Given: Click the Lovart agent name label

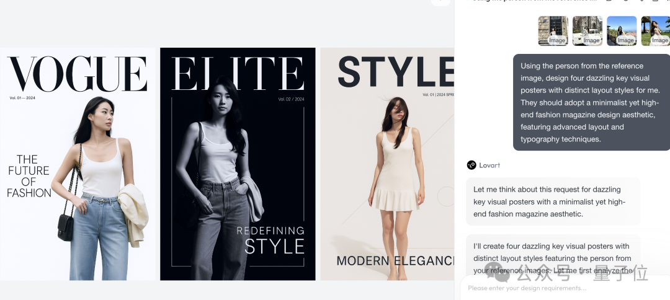Looking at the screenshot, I should pos(489,165).
